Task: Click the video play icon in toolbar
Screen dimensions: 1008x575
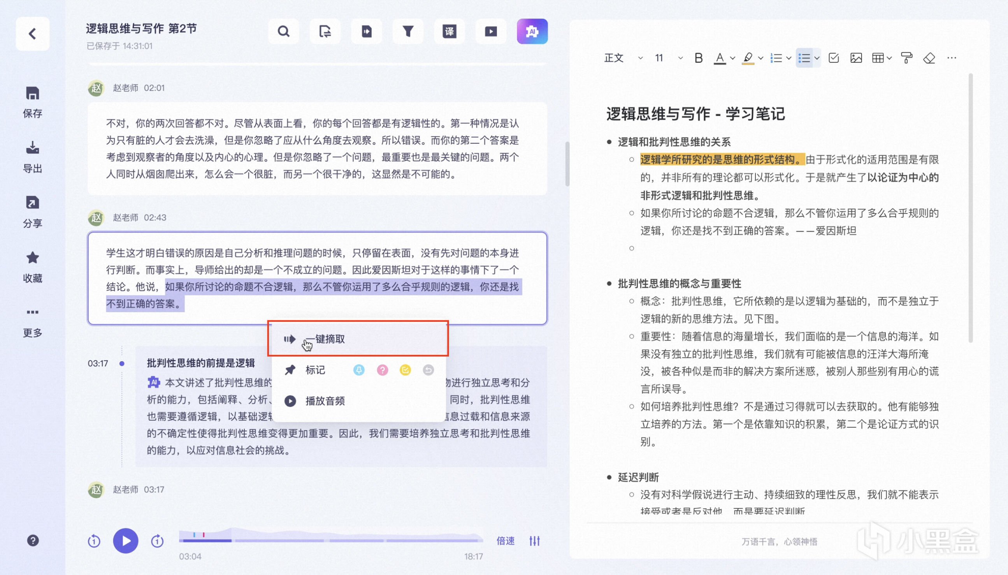Action: pos(491,31)
